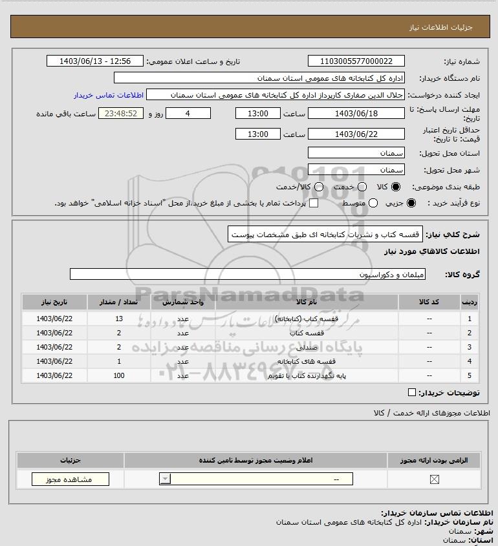Screen dimensions: 498x546
Task: Open the اعلام وضعیت مجوز dropdown
Action: point(256,479)
